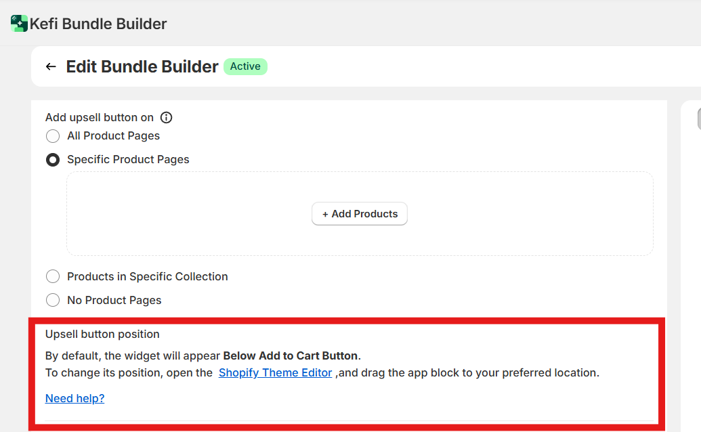
Task: Click the bold Below Add to Cart Button text
Action: [290, 355]
